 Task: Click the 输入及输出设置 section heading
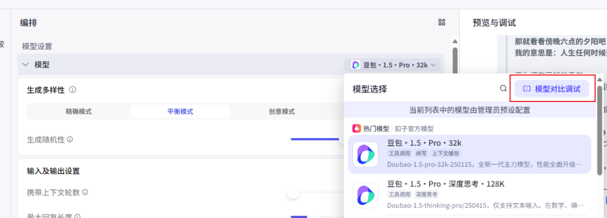click(53, 171)
